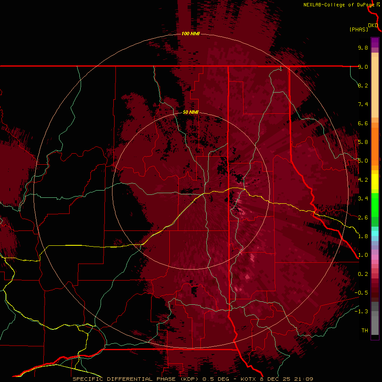The height and width of the screenshot is (382, 382).
Task: Click the 3.4 scale value
Action: [363, 199]
